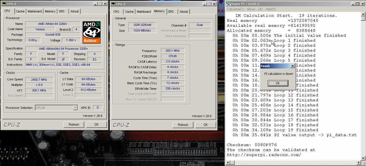Viewport: 366px width, 166px height.
Task: Click OK in the CPU-Z Memory window
Action: (x=206, y=125)
